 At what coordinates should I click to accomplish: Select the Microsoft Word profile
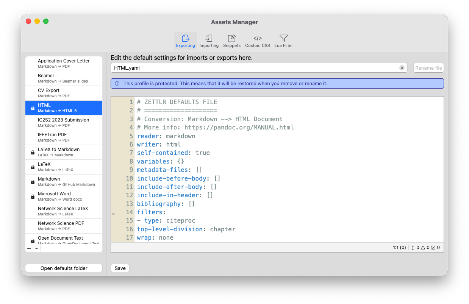pos(64,196)
